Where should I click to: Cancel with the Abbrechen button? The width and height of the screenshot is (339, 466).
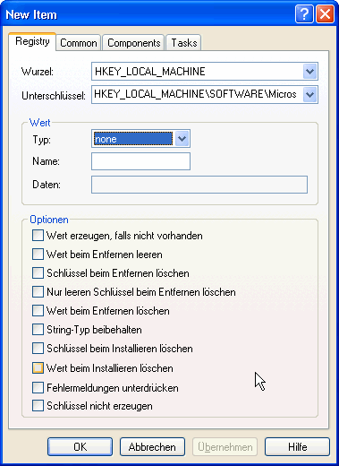[152, 447]
